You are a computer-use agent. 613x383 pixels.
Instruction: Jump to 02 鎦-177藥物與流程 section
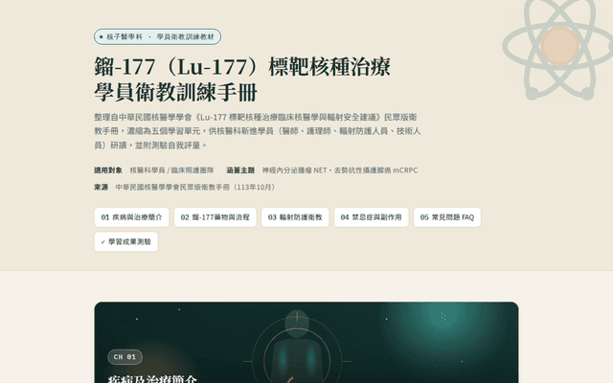point(215,217)
